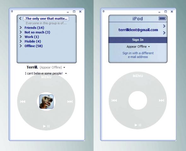
Task: Select terrilldent@gmail.com account
Action: point(138,30)
